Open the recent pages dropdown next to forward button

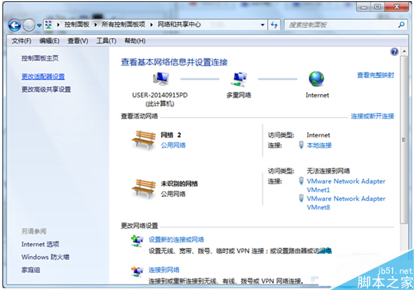tap(39, 25)
